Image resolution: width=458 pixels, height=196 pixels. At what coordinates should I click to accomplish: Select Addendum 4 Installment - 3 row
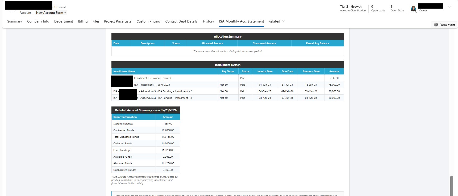pos(228,98)
